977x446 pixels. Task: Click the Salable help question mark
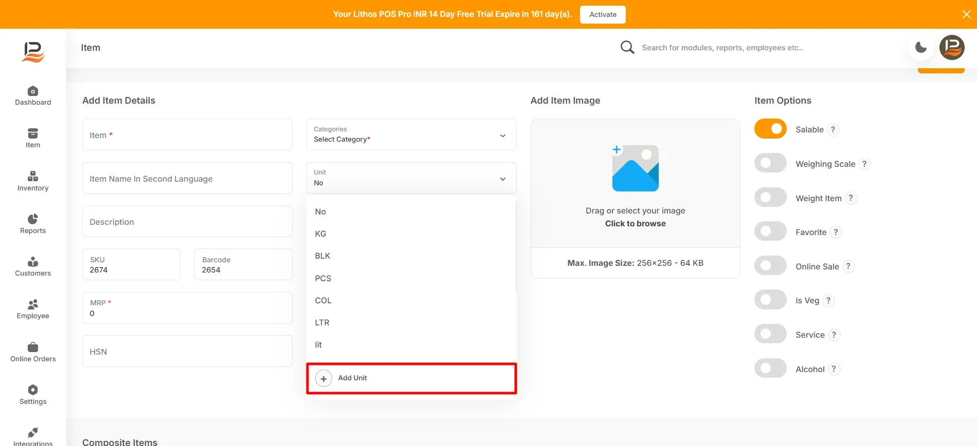pos(833,130)
